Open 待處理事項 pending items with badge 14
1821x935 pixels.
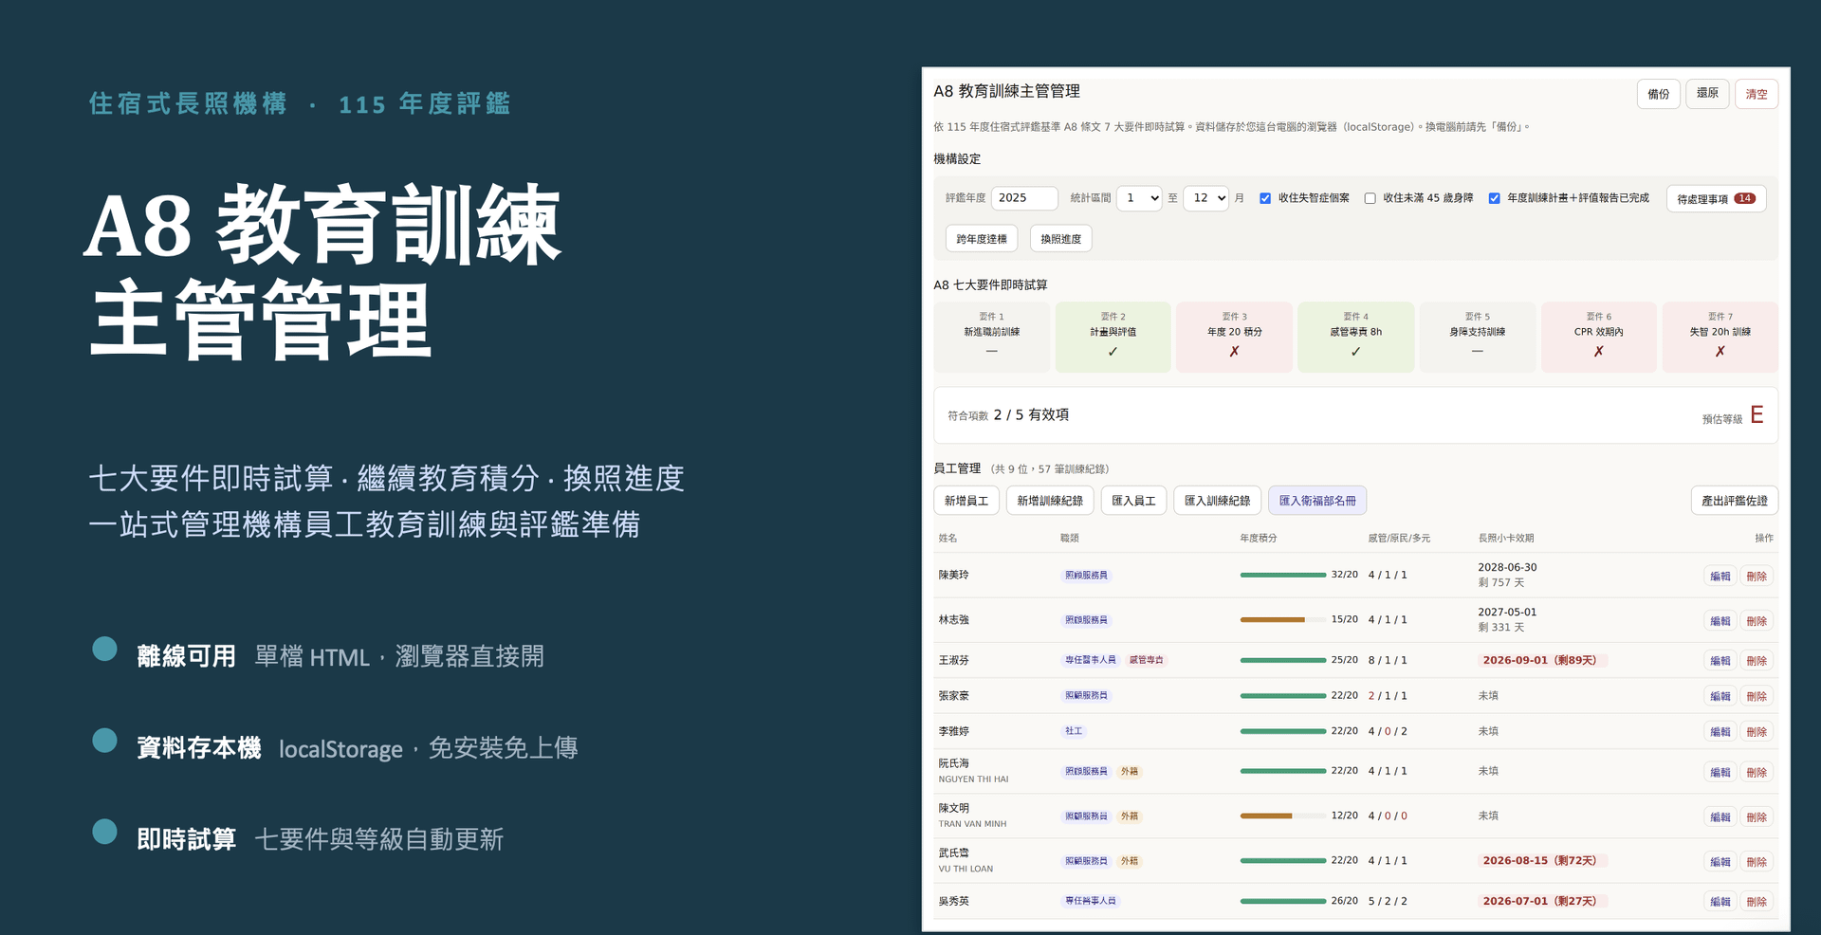coord(1716,199)
